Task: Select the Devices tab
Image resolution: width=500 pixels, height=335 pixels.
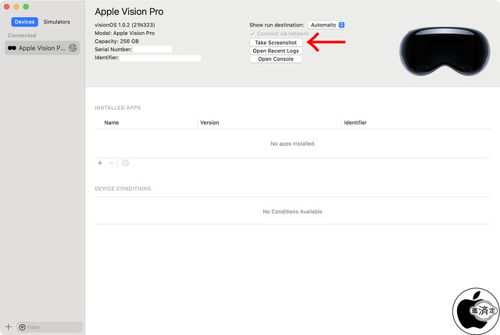Action: click(24, 22)
